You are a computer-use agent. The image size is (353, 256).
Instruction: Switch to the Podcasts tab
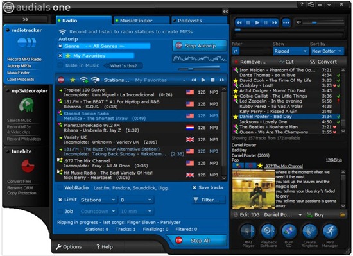(200, 21)
